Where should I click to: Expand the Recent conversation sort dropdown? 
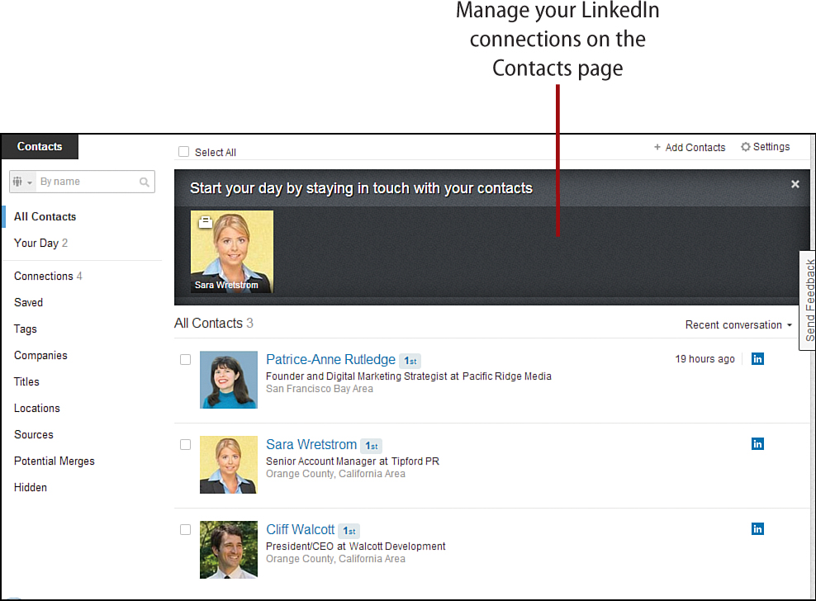tap(738, 324)
